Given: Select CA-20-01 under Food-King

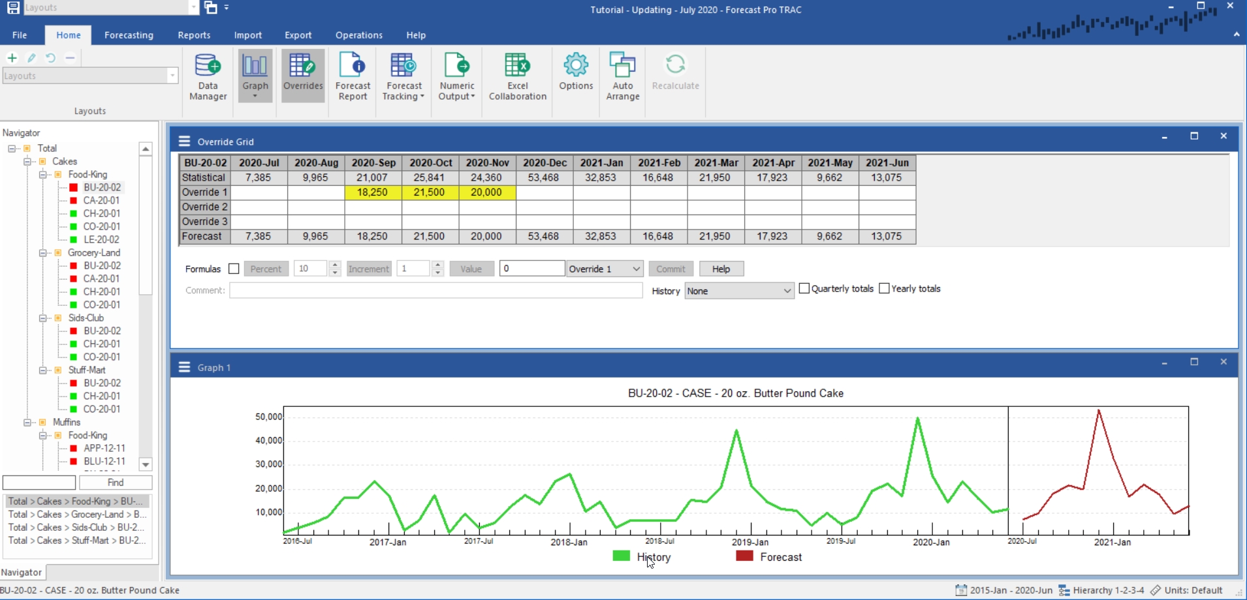Looking at the screenshot, I should tap(101, 200).
